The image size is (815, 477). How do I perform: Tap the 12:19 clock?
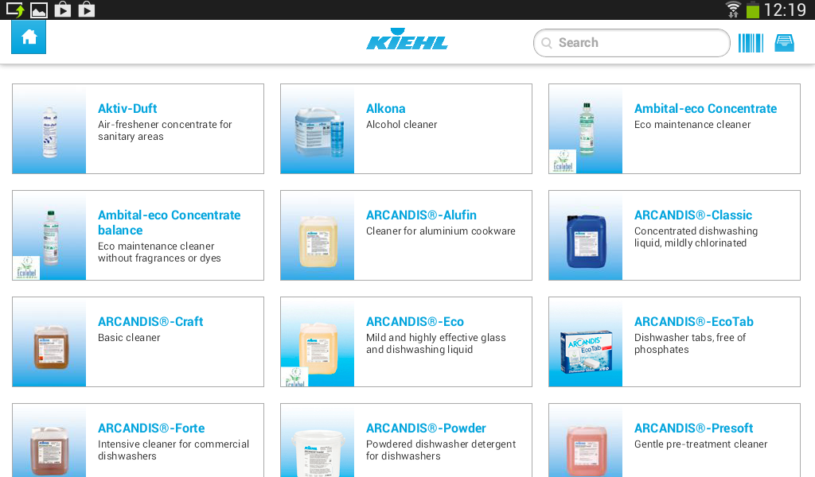[x=785, y=10]
